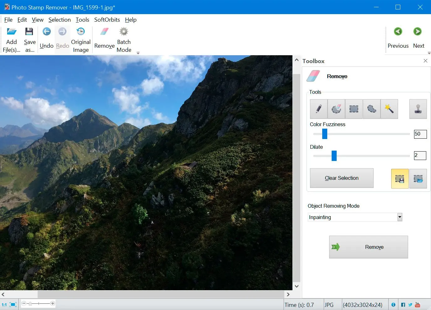Select the Pencil marker tool
Screen dimensions: 431x310
(318, 109)
